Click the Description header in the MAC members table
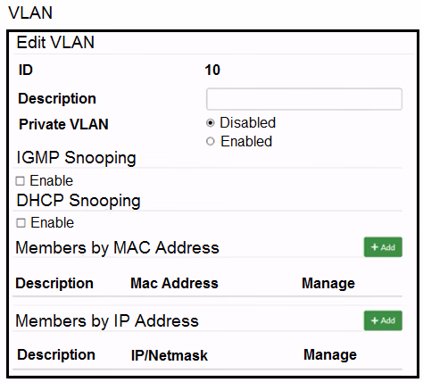The width and height of the screenshot is (423, 382). coord(54,283)
